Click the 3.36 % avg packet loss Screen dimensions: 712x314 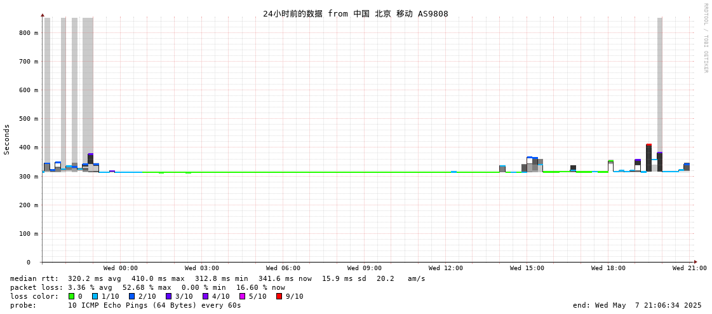[91, 287]
